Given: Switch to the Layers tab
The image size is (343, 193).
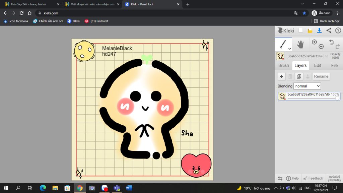Looking at the screenshot, I should pos(300,65).
